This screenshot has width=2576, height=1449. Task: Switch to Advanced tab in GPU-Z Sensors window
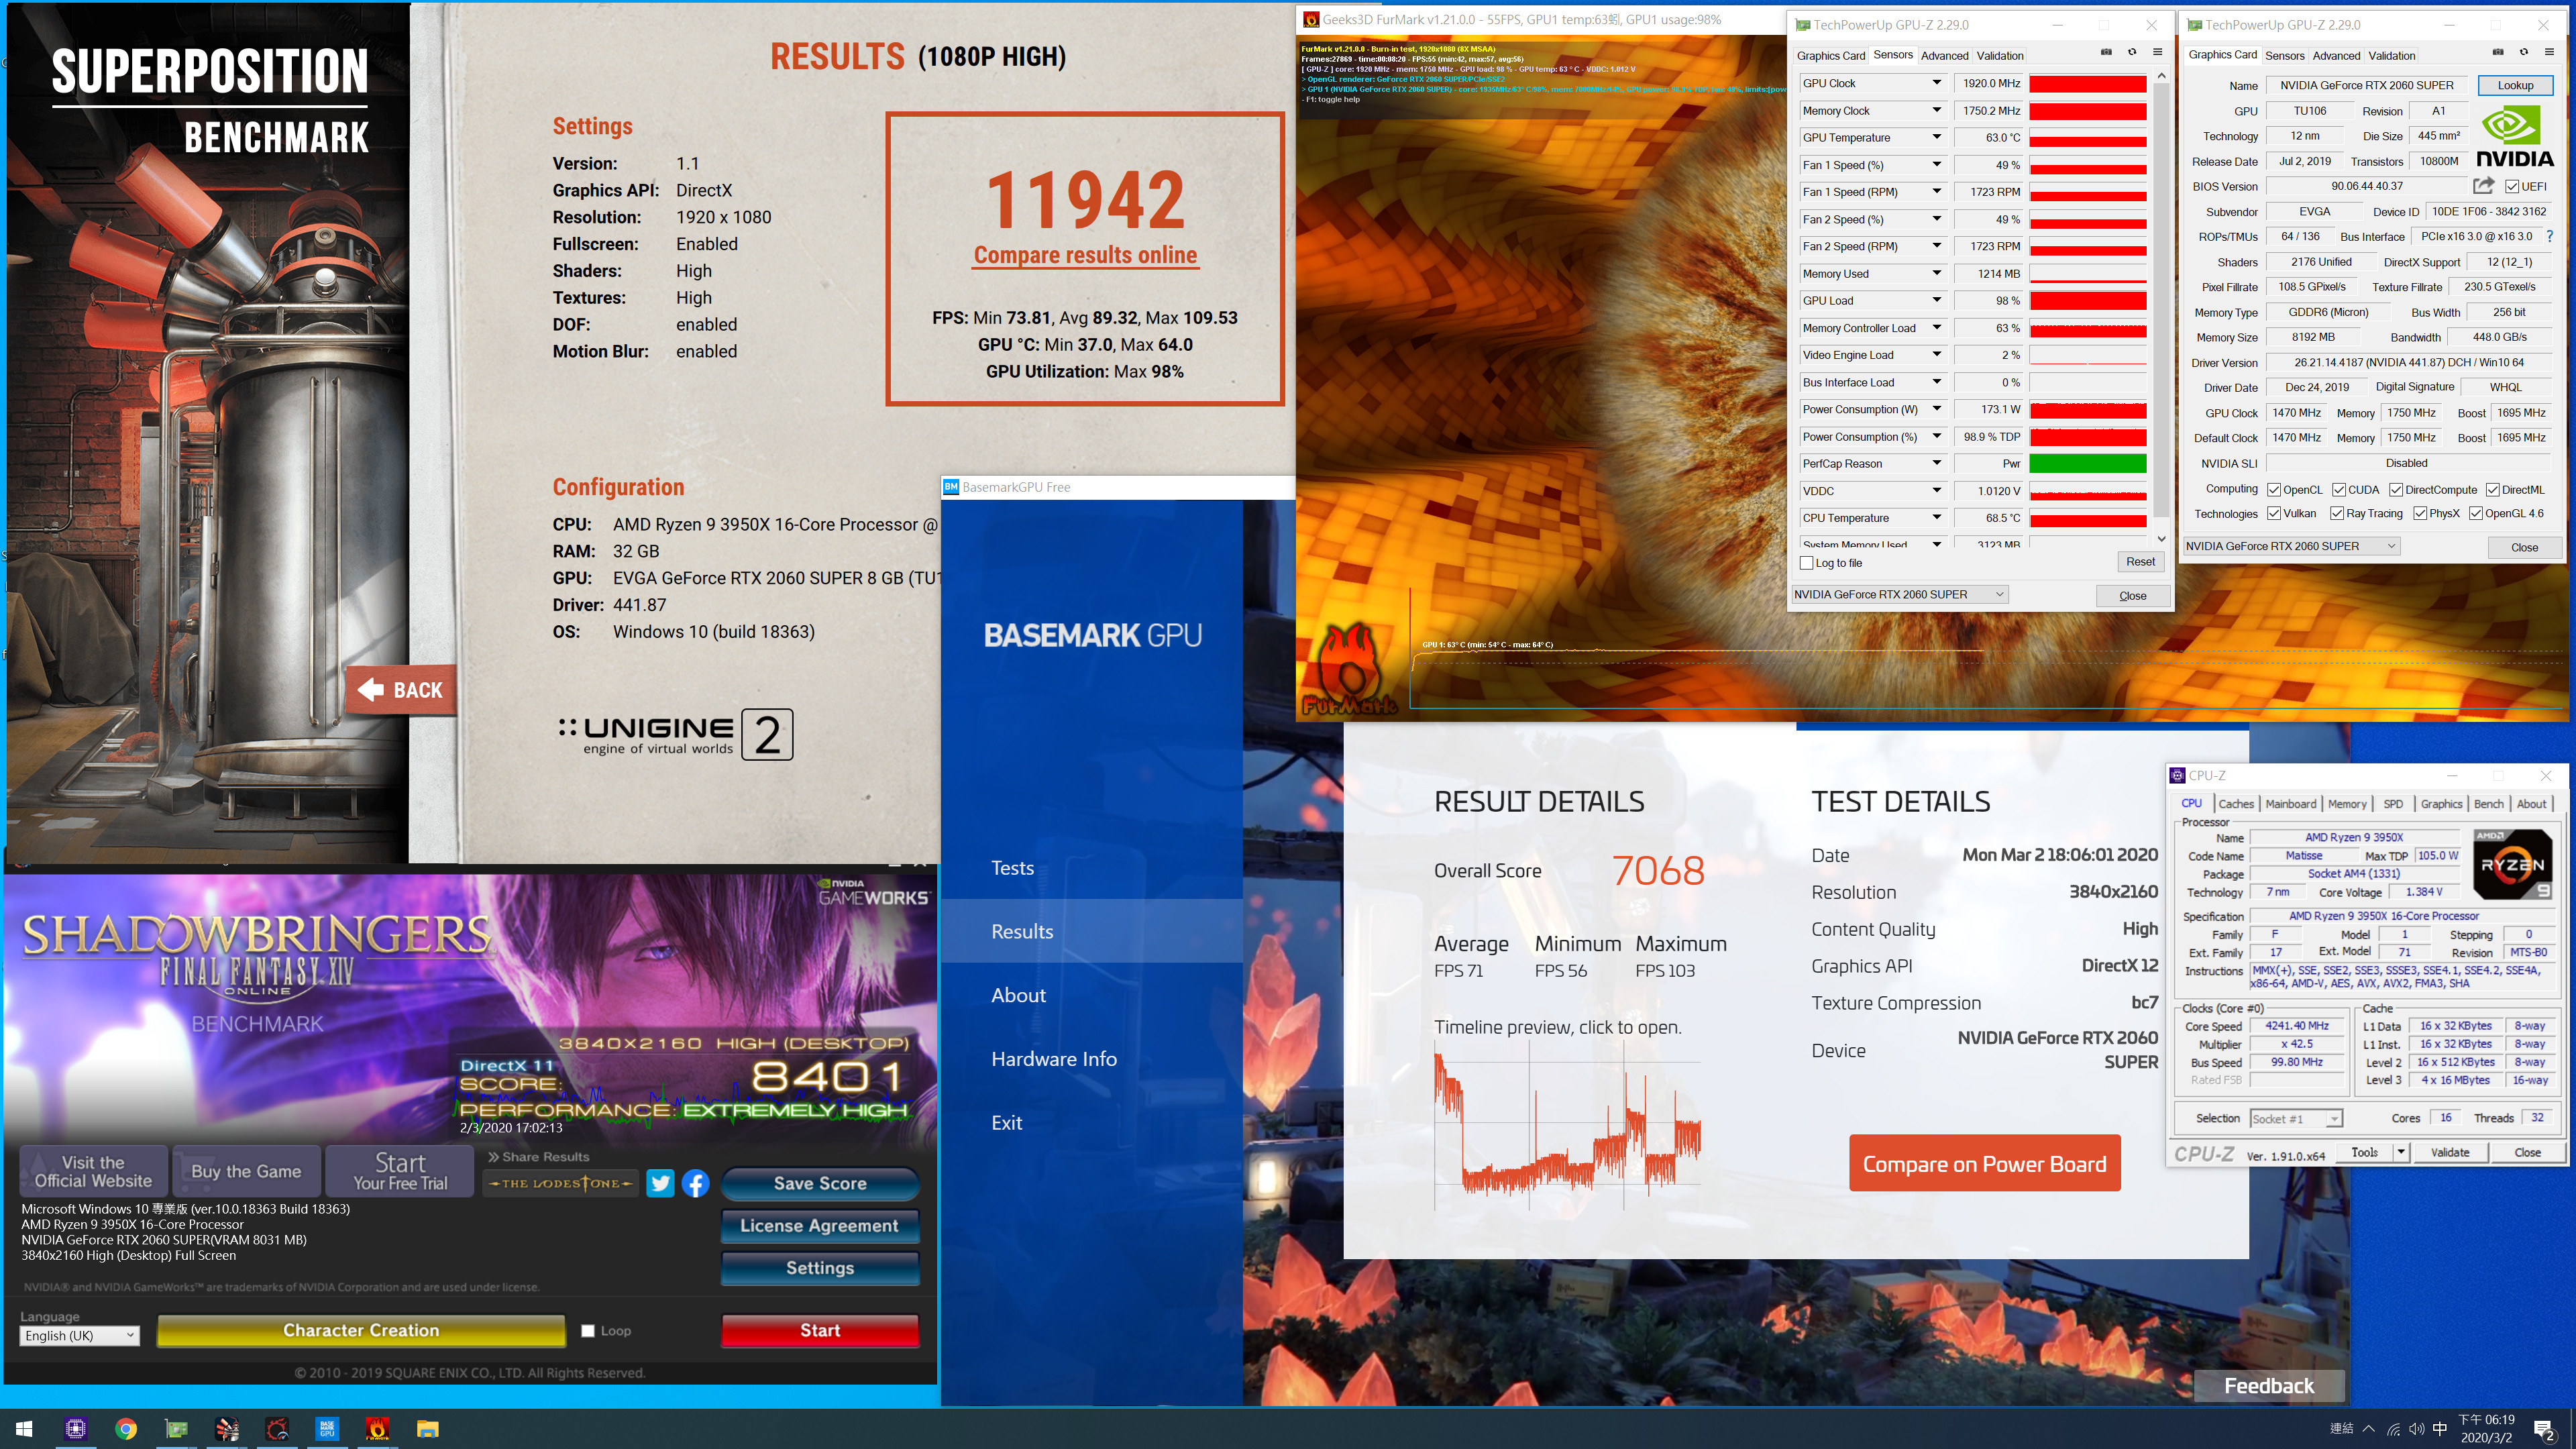[1944, 56]
